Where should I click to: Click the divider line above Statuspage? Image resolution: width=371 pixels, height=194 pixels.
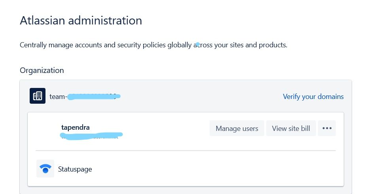[x=185, y=151]
